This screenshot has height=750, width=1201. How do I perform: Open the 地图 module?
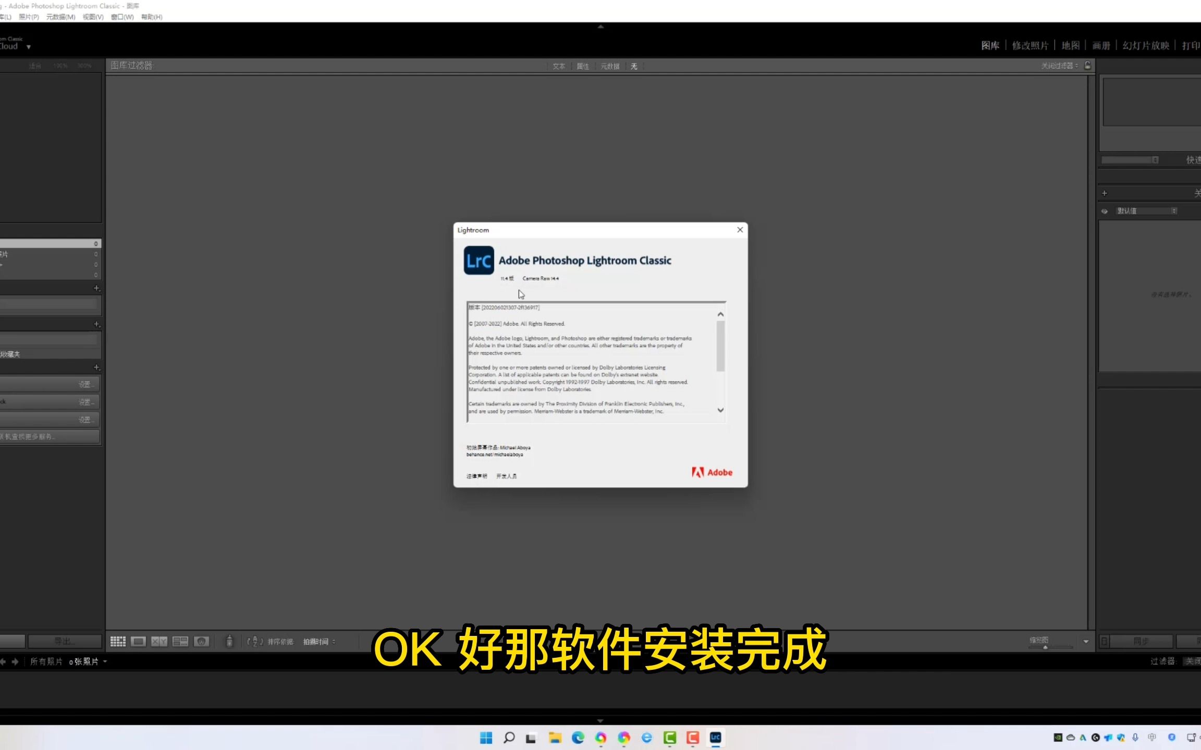pos(1071,46)
